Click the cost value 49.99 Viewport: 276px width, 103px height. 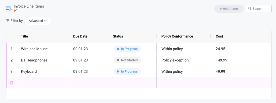pos(220,71)
